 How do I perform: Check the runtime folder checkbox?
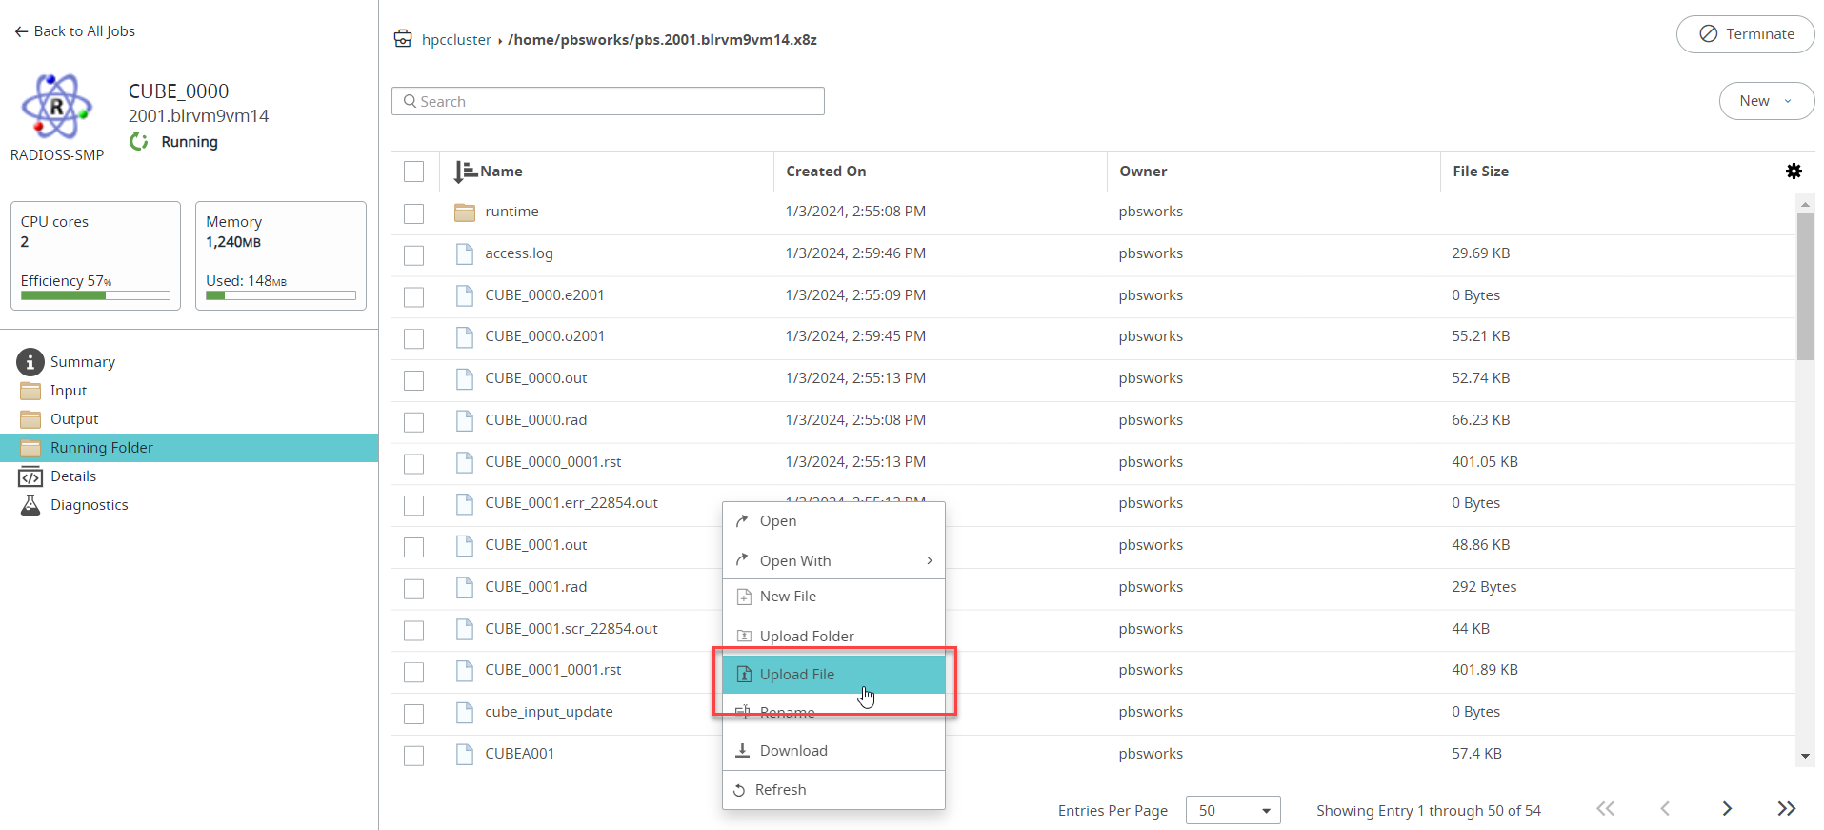[413, 213]
